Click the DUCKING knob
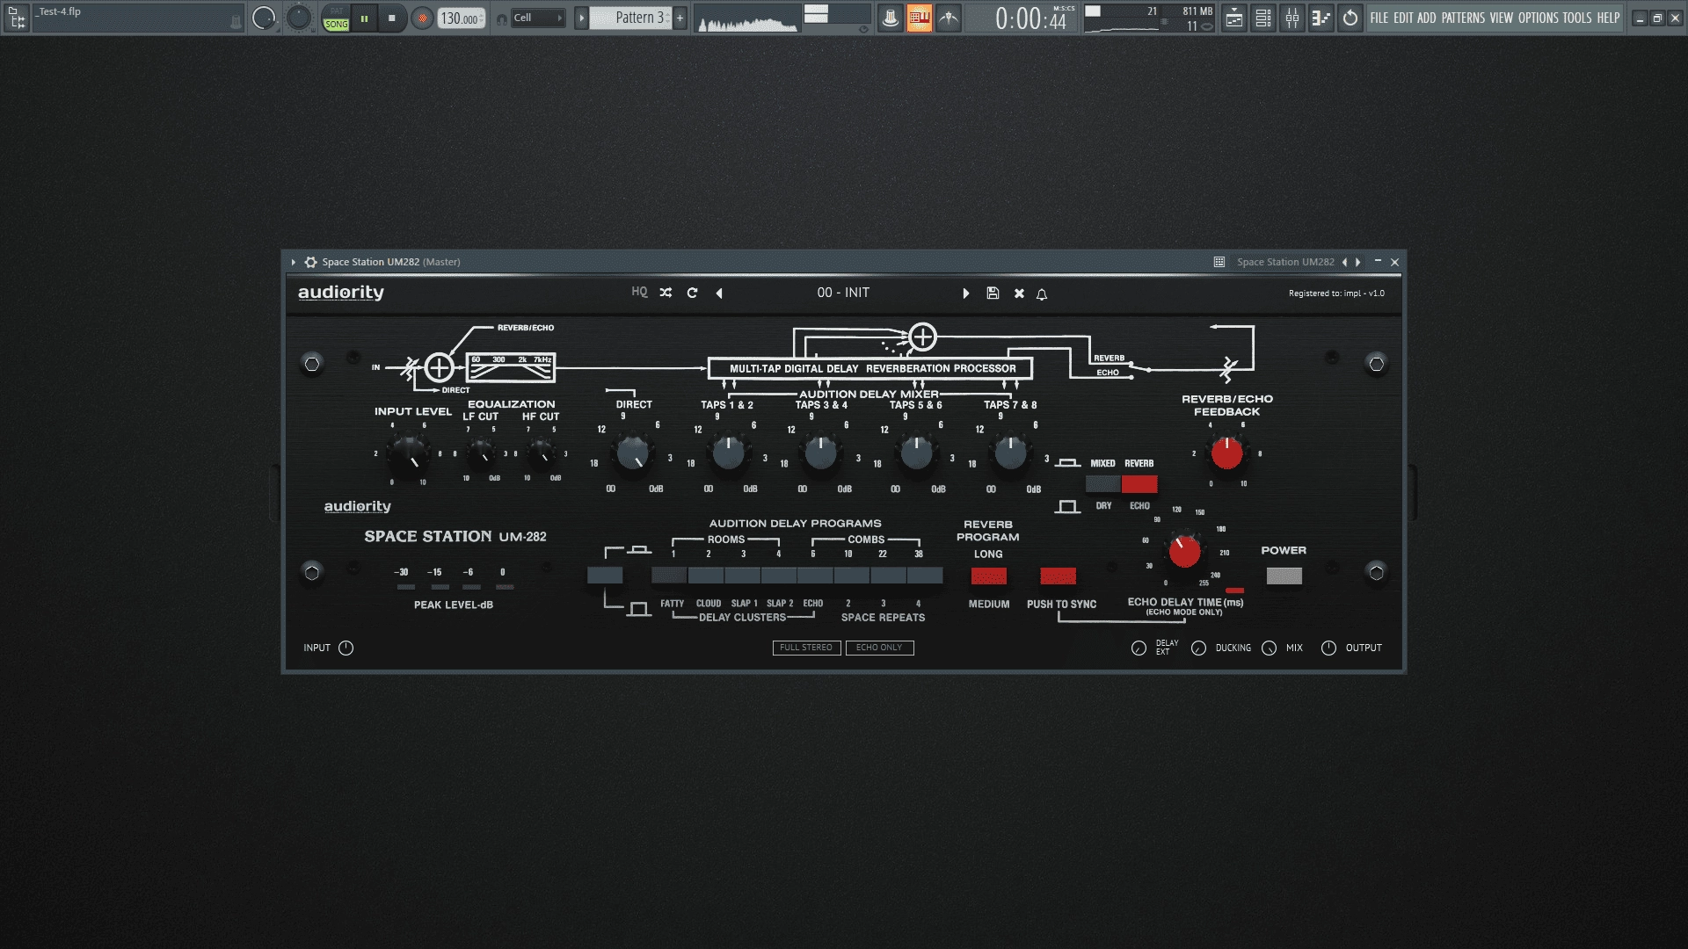This screenshot has width=1688, height=949. (1198, 648)
